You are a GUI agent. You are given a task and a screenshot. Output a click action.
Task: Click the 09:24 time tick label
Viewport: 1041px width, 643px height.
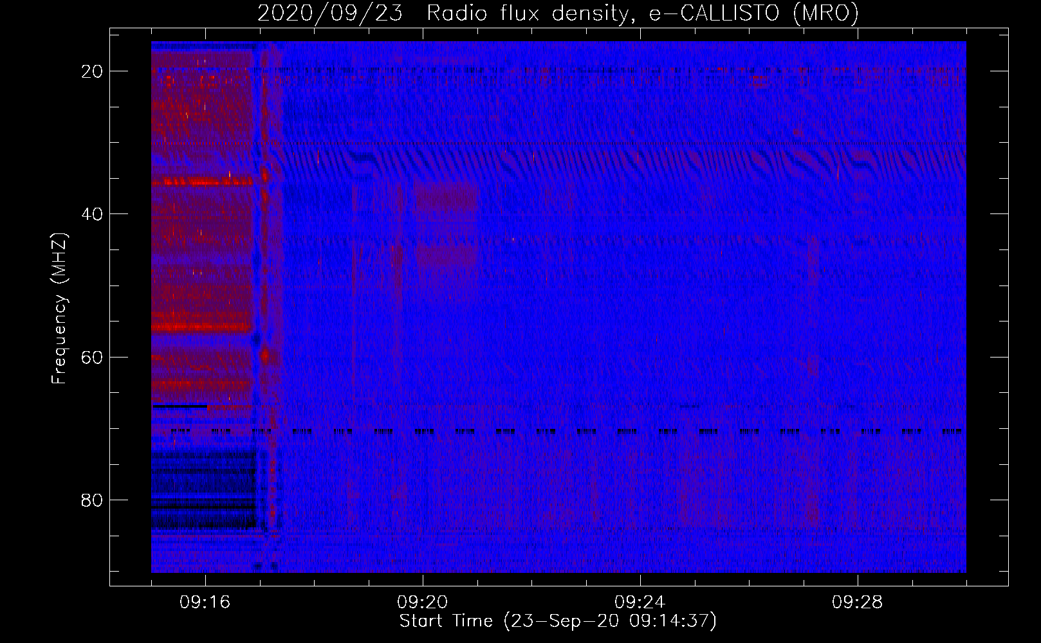(x=640, y=602)
